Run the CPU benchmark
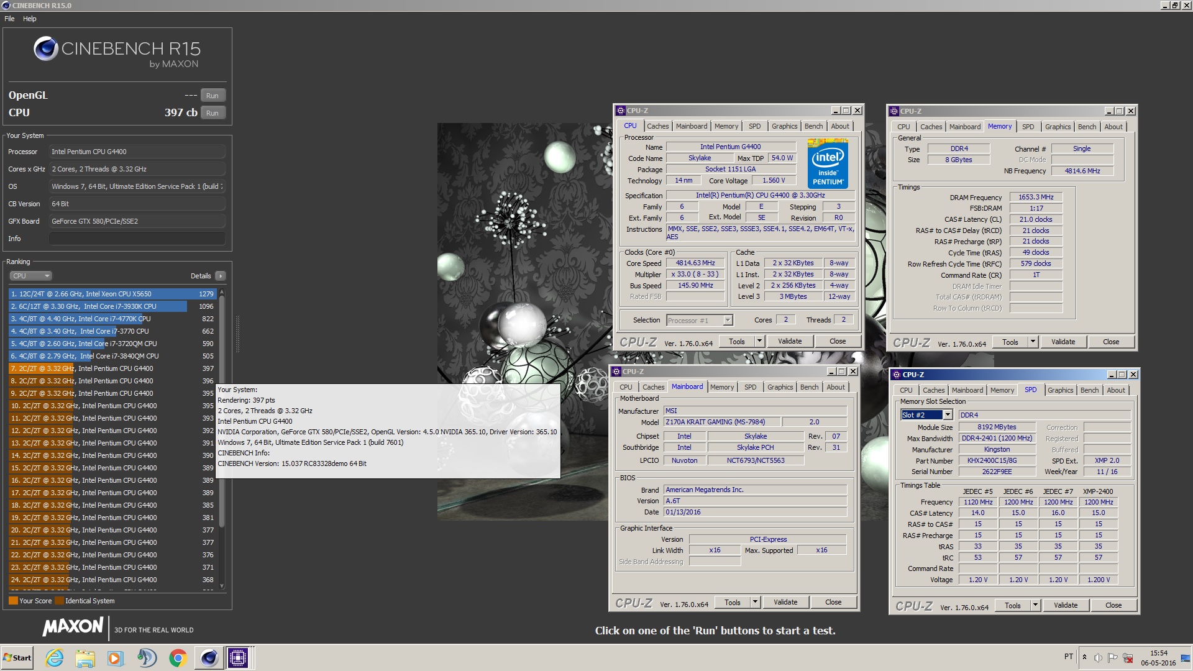Image resolution: width=1193 pixels, height=671 pixels. point(213,113)
